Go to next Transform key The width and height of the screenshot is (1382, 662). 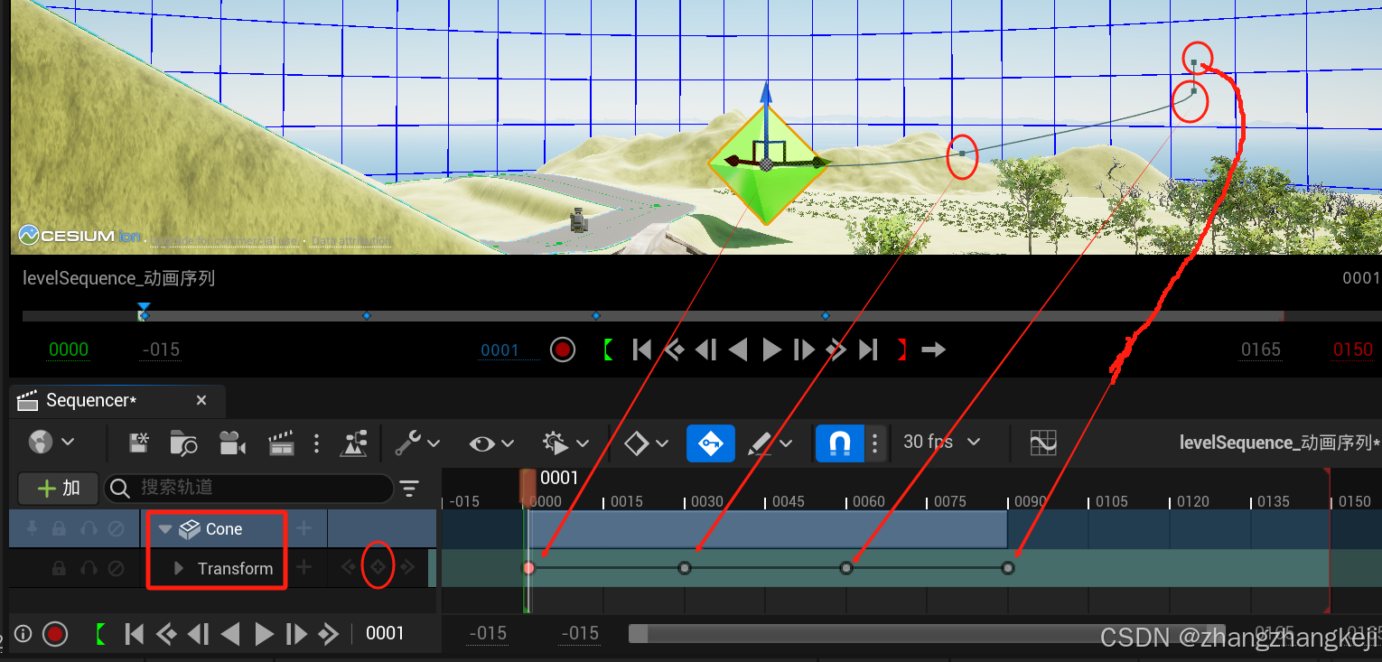408,568
